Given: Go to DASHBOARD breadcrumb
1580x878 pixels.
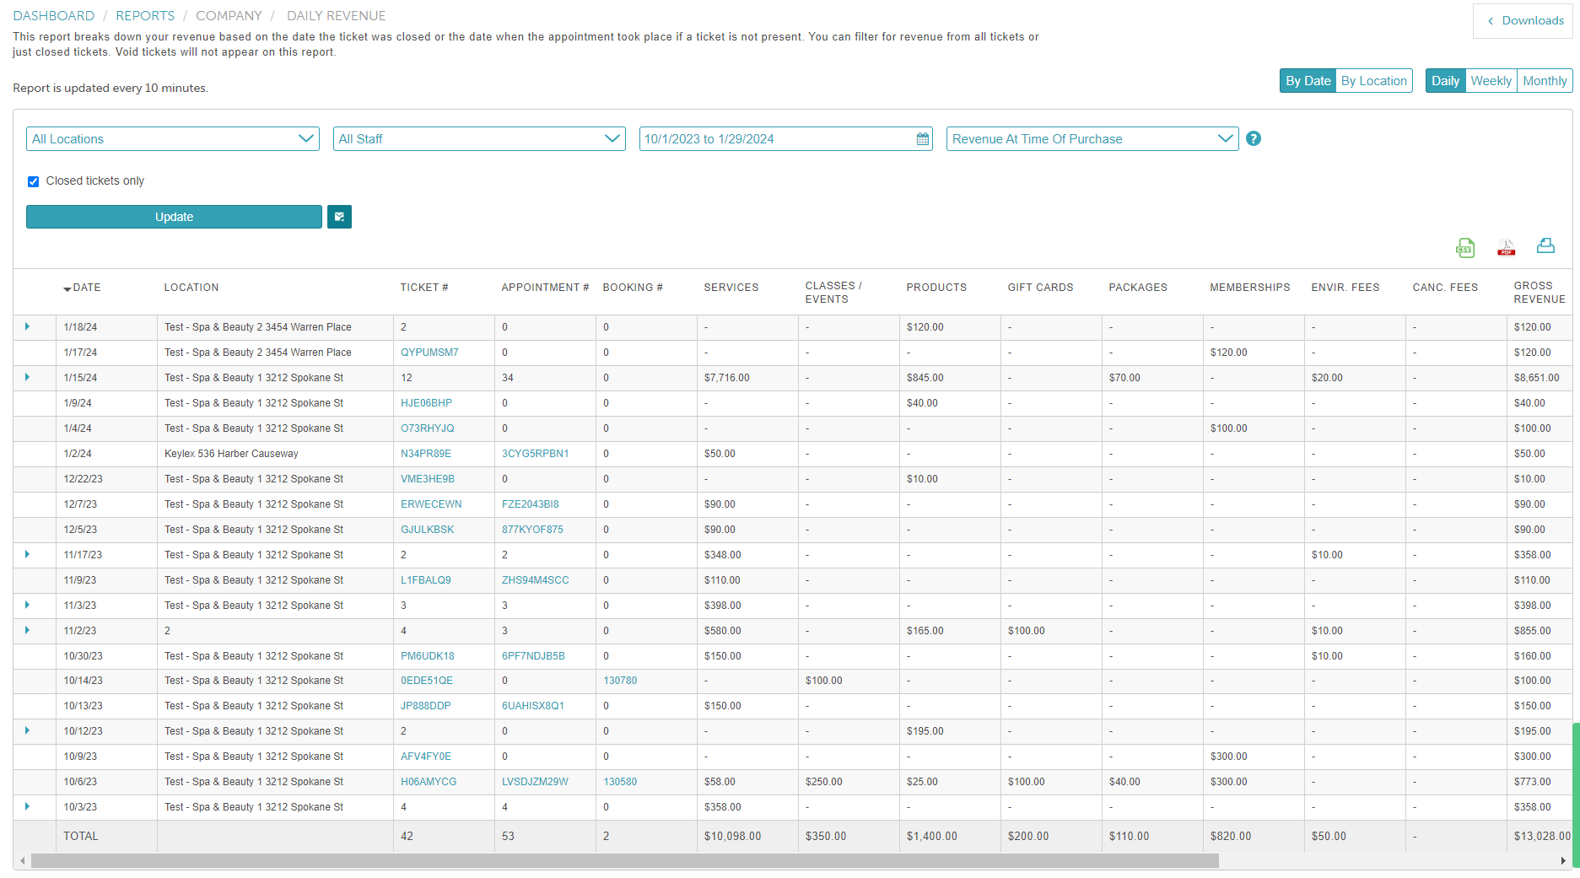Looking at the screenshot, I should (54, 16).
